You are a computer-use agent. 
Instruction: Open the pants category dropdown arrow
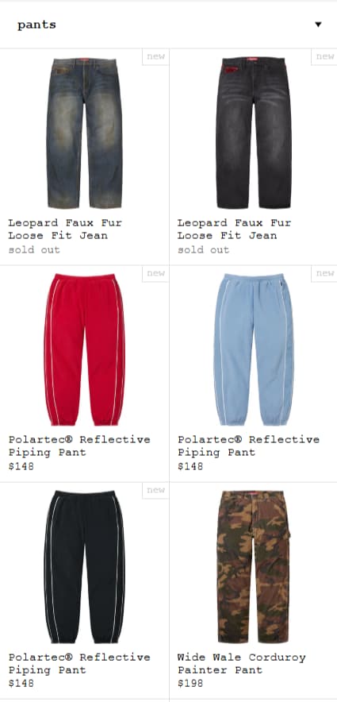(318, 25)
